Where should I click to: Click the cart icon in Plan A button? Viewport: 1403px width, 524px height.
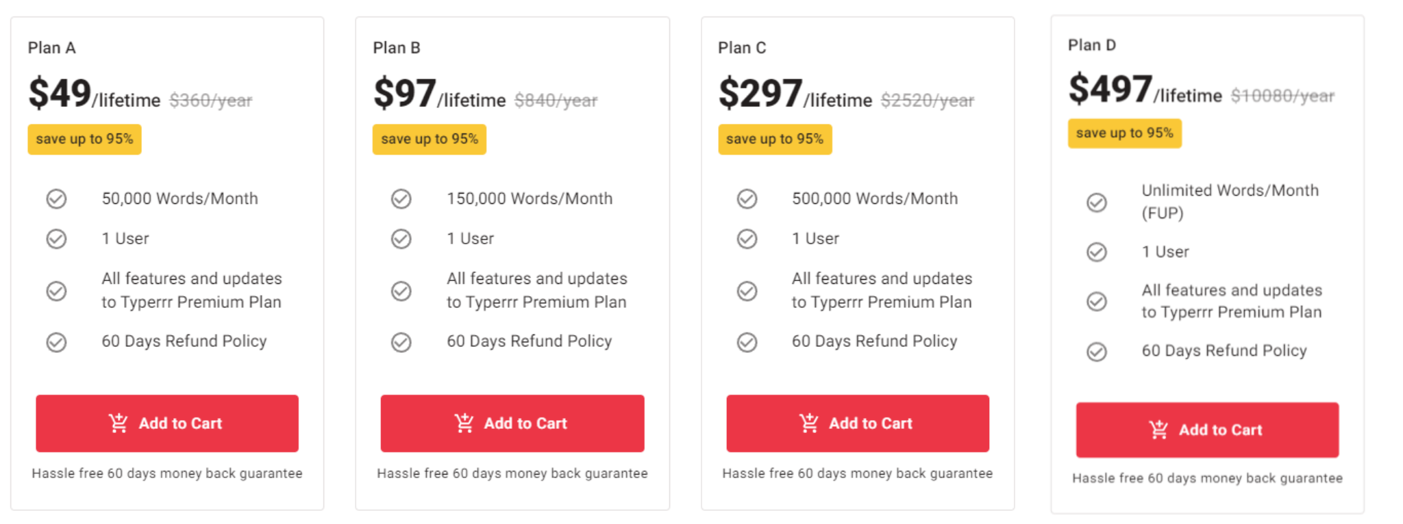pos(118,423)
